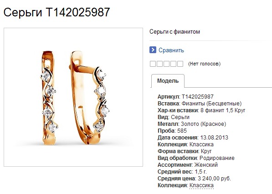Open the Классика collection link

pyautogui.click(x=201, y=185)
